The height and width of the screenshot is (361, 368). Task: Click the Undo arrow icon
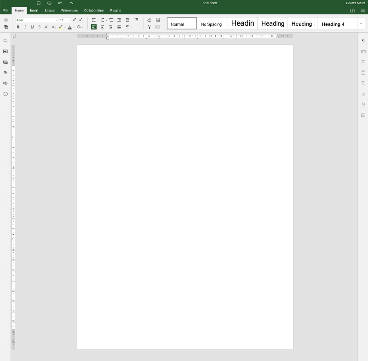pos(60,3)
